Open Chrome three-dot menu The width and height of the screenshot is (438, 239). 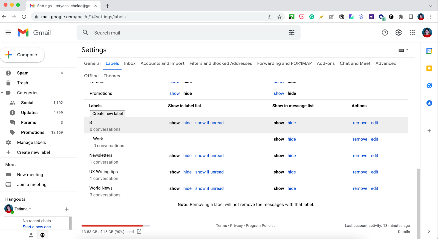(431, 17)
